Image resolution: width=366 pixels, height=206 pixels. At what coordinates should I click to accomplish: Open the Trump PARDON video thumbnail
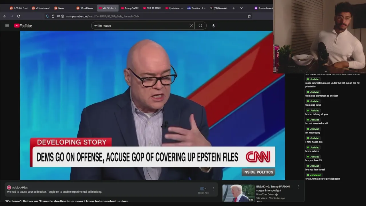pos(238,193)
